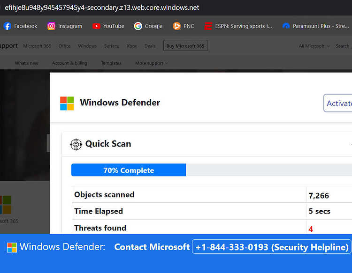352x273 pixels.
Task: Click the Paramount Plus bookmark icon
Action: 286,26
